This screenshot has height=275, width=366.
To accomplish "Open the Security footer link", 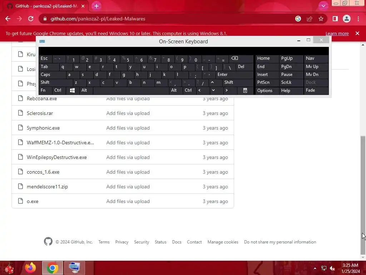I will tap(142, 242).
